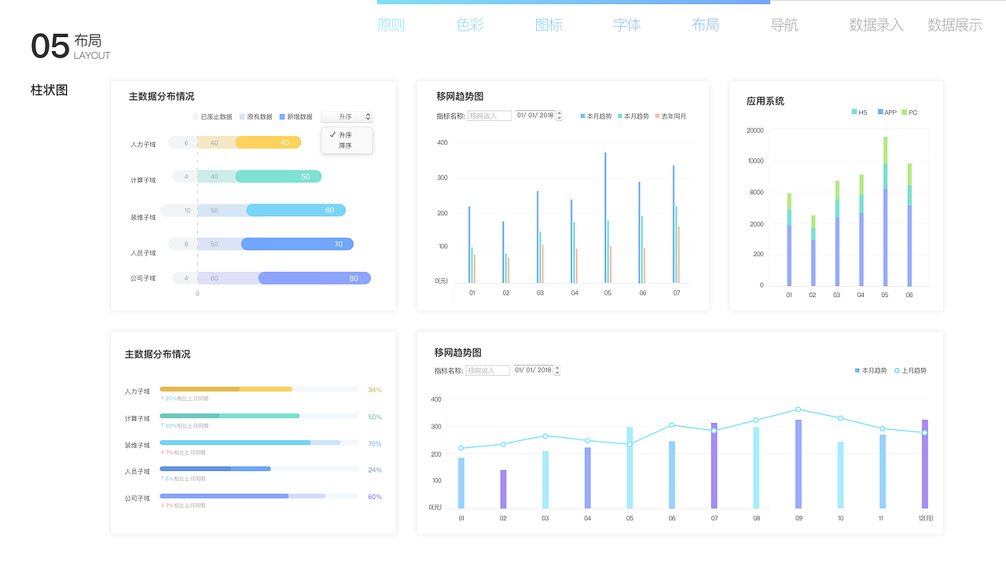Click the yellow 人力子域 bar labeled 40
Image resolution: width=1006 pixels, height=566 pixels.
[x=268, y=142]
